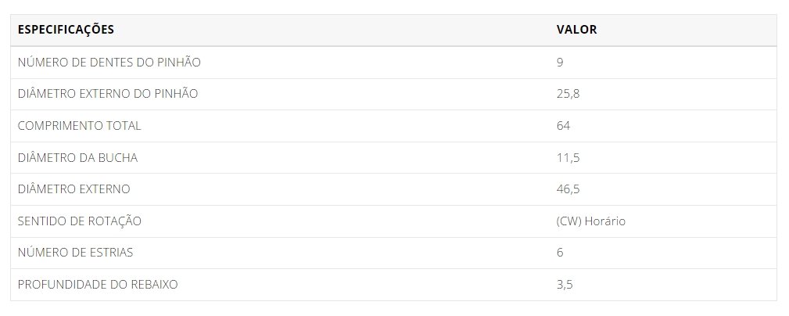The height and width of the screenshot is (316, 789).
Task: Click the value 6 for number of splines
Action: click(560, 253)
